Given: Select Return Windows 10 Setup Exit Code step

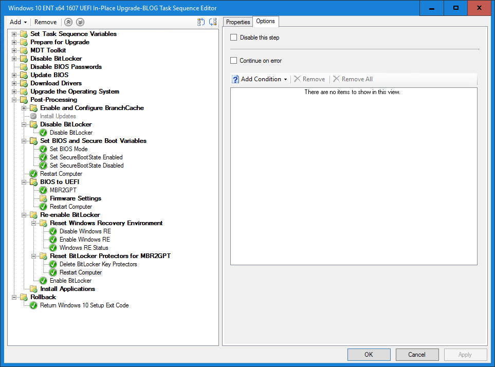Looking at the screenshot, I should 84,305.
